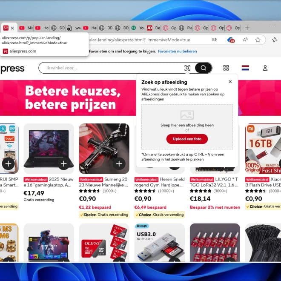
Task: Close the active AliExpress tab
Action: tap(12, 28)
